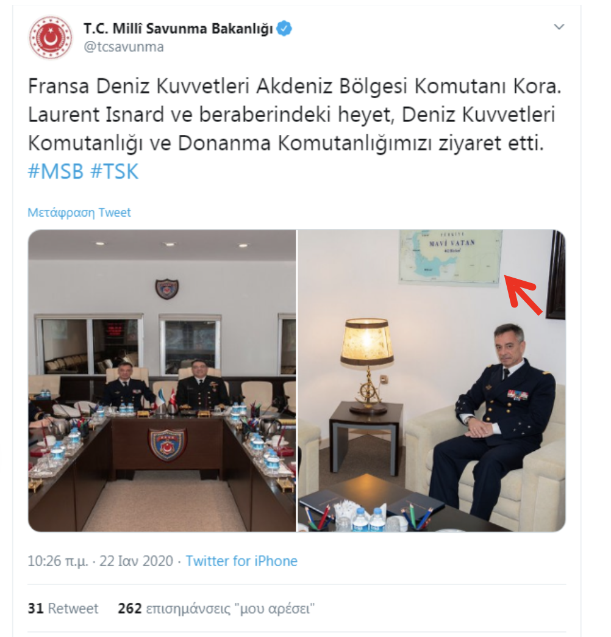The height and width of the screenshot is (637, 611).
Task: Open the T.C. Millî Savunma Bakanlığı profile avatar
Action: pos(51,37)
